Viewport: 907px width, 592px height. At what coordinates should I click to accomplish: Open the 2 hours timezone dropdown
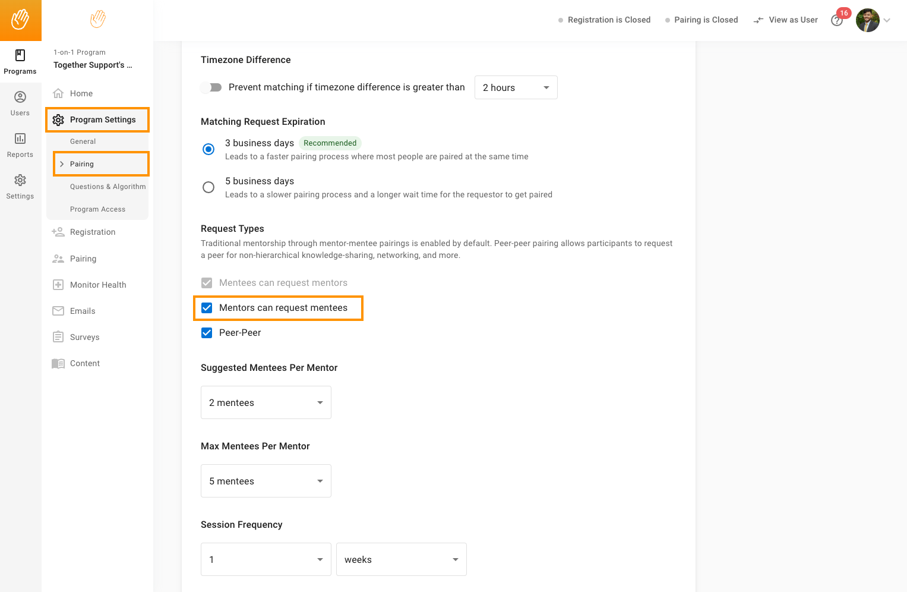click(x=516, y=87)
